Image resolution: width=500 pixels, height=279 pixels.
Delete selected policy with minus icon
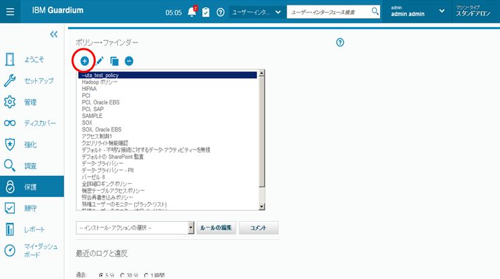[129, 61]
